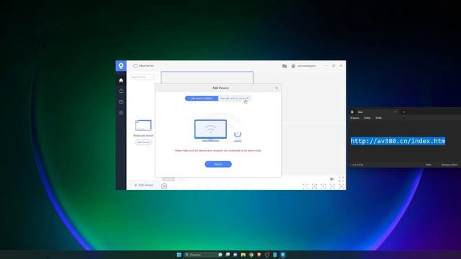The width and height of the screenshot is (461, 259).
Task: Click the user account avatar icon
Action: click(293, 65)
